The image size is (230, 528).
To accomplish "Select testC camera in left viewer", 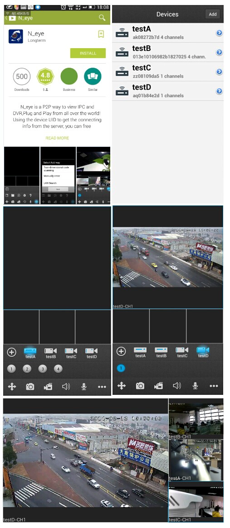I will [71, 353].
